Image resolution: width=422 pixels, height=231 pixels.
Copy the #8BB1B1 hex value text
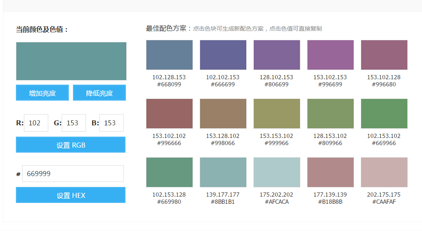(x=223, y=202)
